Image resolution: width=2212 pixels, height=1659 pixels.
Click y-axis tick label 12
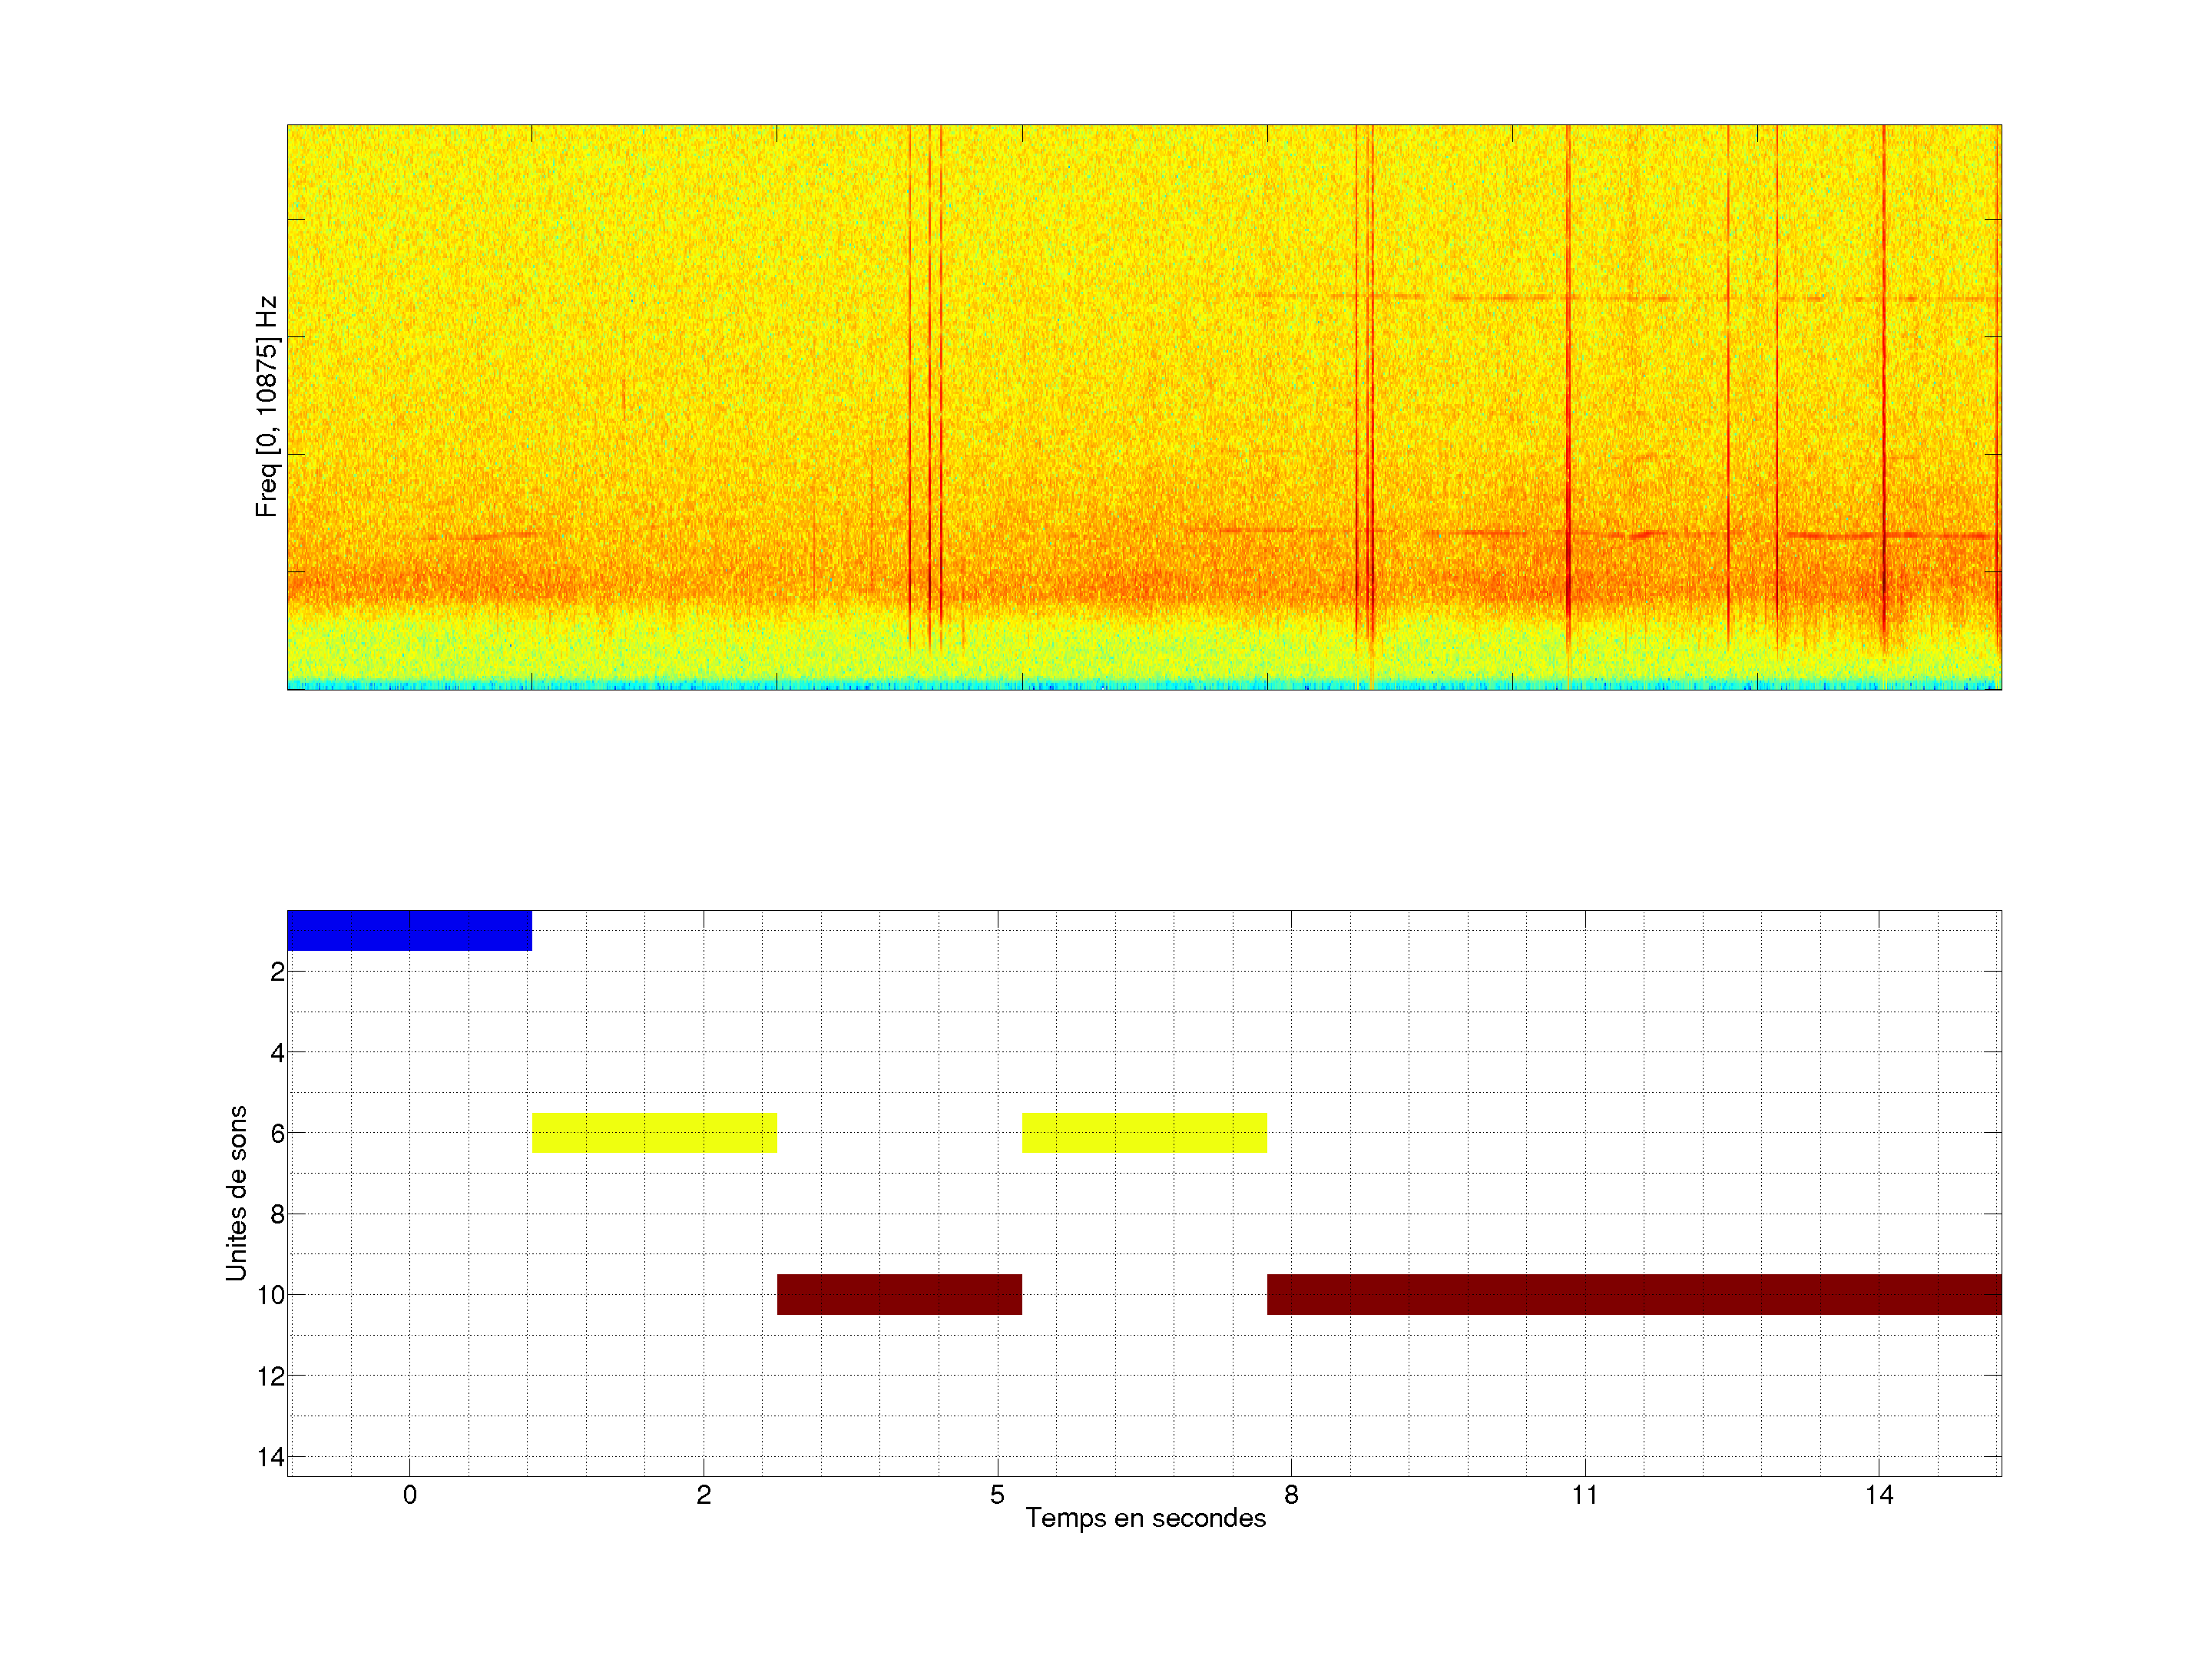(271, 1377)
